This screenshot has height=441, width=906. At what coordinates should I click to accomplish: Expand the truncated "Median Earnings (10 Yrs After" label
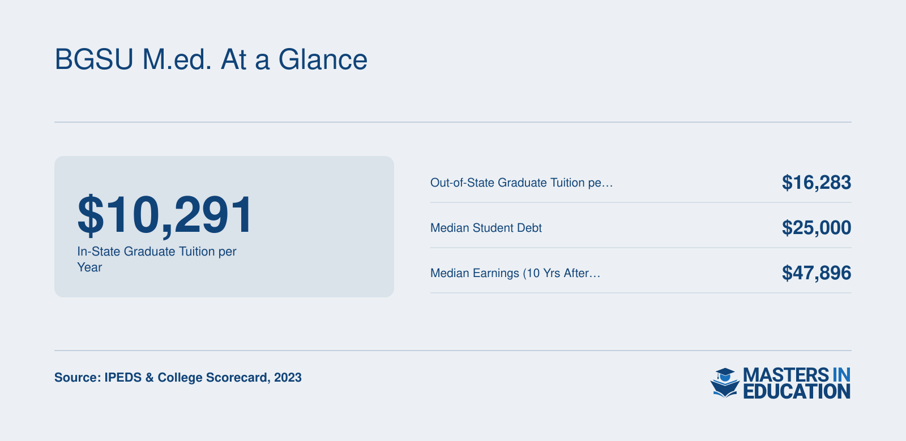pos(515,273)
